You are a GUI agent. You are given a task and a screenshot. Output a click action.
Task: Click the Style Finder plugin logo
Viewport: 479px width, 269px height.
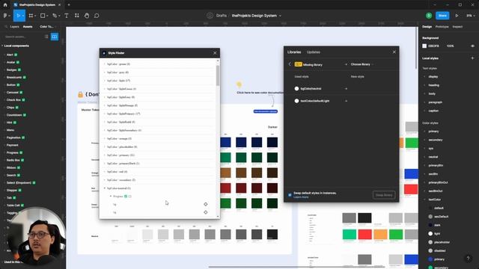click(104, 53)
